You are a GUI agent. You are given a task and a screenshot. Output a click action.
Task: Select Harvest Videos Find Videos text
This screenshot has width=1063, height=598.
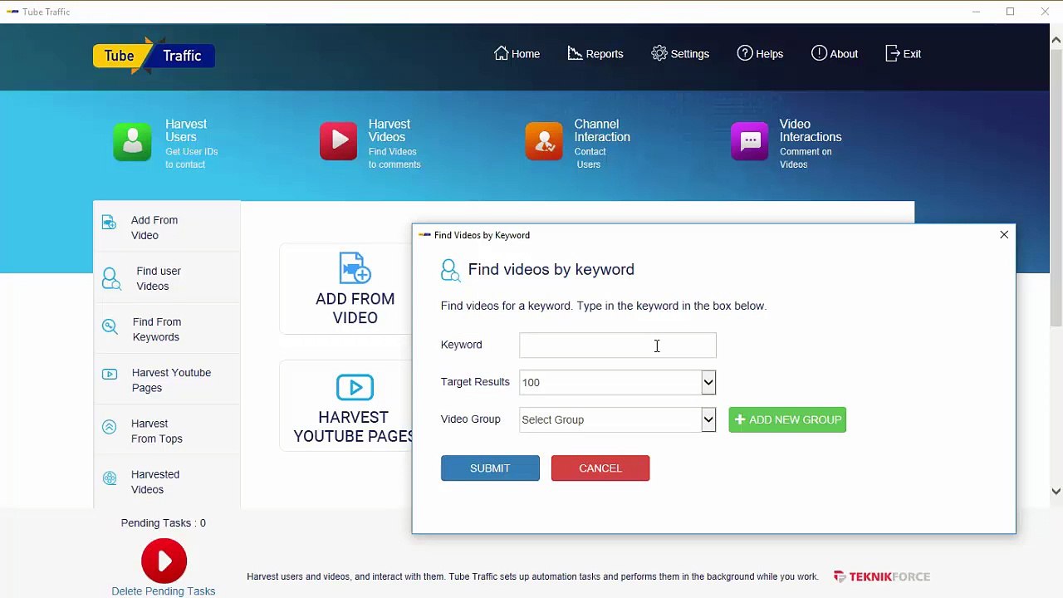pos(394,144)
